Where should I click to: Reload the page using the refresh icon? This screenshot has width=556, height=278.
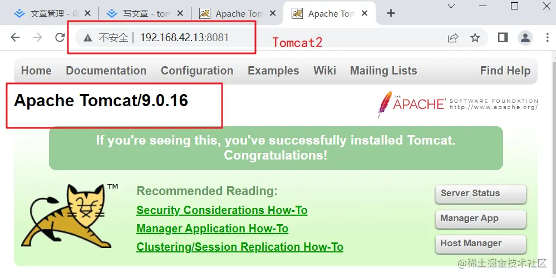(60, 37)
